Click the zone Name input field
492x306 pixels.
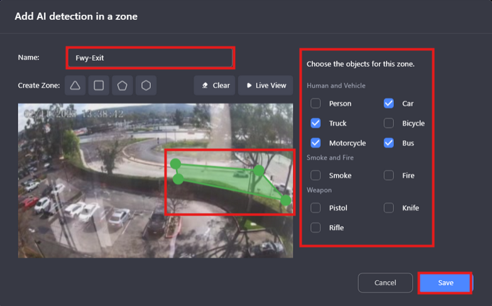[x=150, y=58]
